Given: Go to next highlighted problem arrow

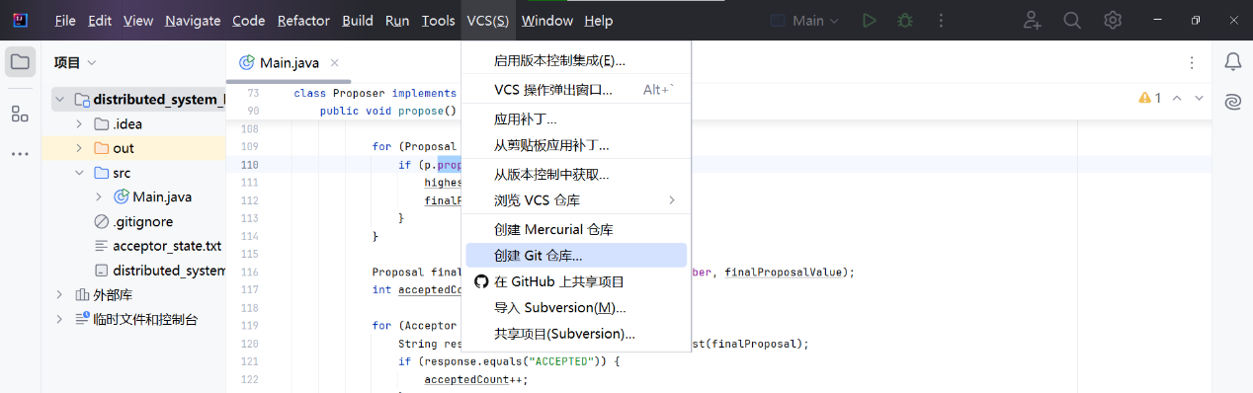Looking at the screenshot, I should click(1200, 98).
